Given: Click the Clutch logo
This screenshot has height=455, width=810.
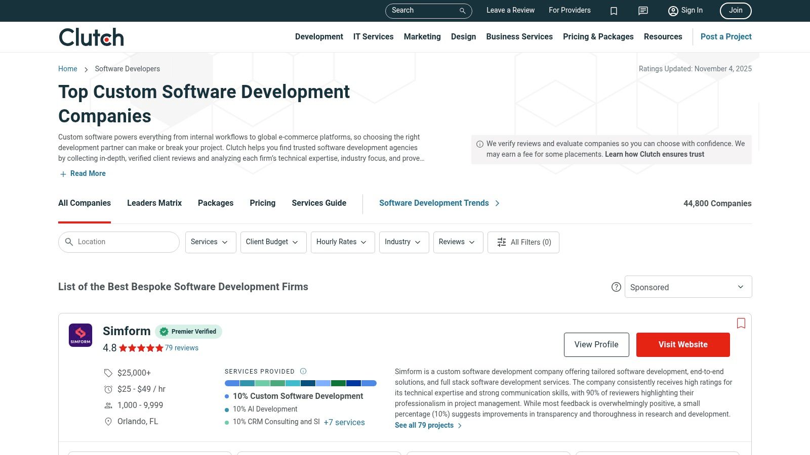Looking at the screenshot, I should [x=91, y=36].
